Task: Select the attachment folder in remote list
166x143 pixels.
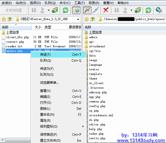Action: click(x=97, y=46)
